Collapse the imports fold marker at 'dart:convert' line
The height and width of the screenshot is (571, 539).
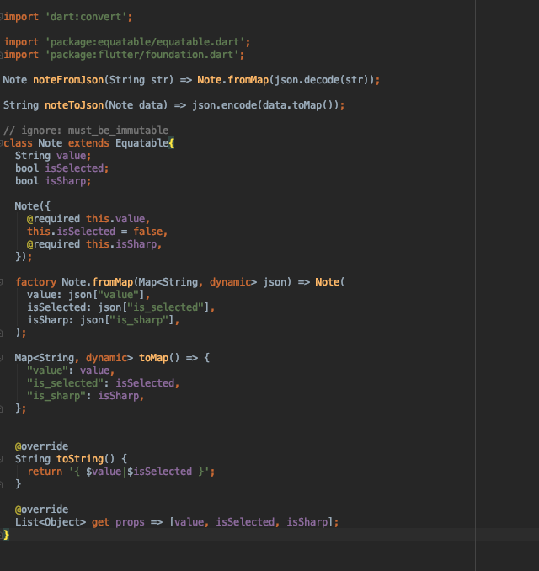coord(1,17)
